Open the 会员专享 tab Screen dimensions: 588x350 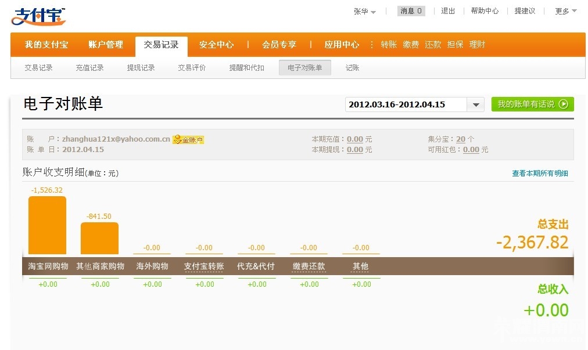point(279,45)
